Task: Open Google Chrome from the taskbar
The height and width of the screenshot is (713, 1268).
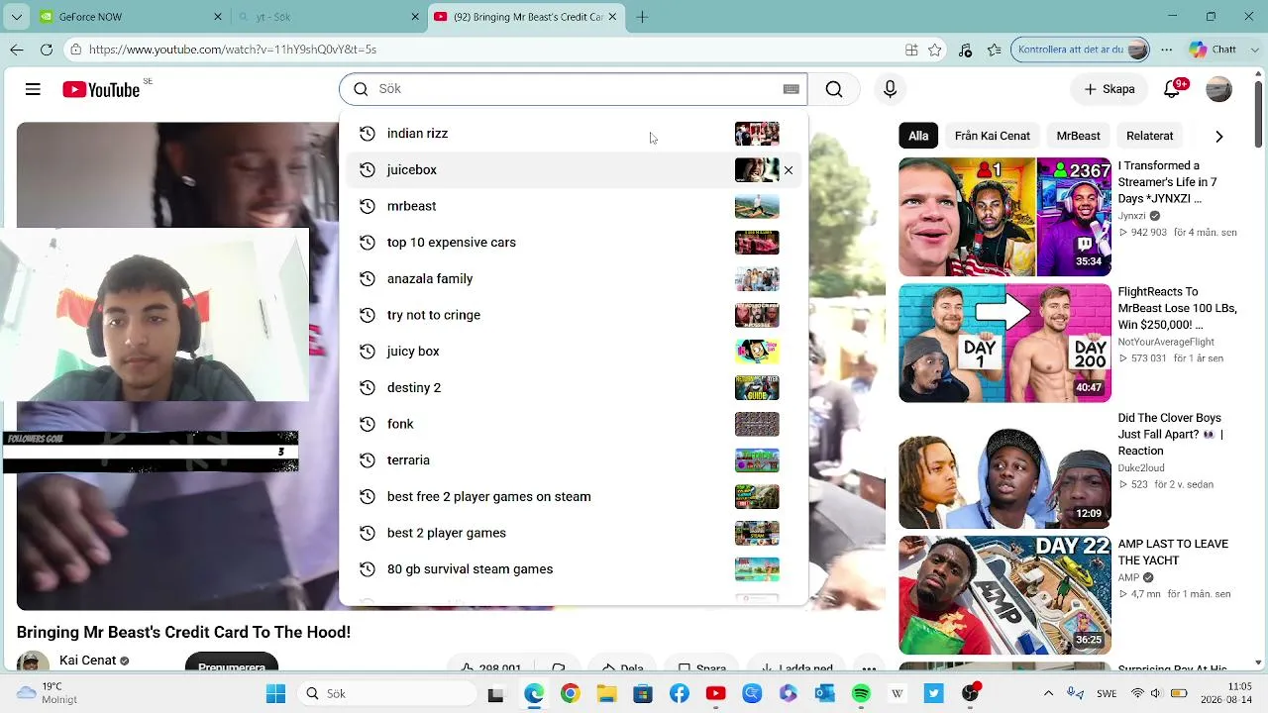Action: click(570, 693)
